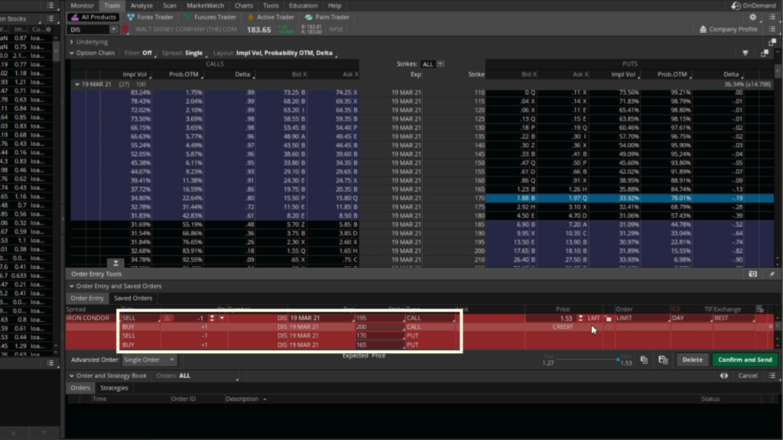The height and width of the screenshot is (440, 783).
Task: Click the price stepper next to 1.53
Action: [580, 319]
